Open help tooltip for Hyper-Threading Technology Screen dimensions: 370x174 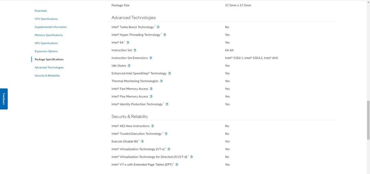(165, 35)
